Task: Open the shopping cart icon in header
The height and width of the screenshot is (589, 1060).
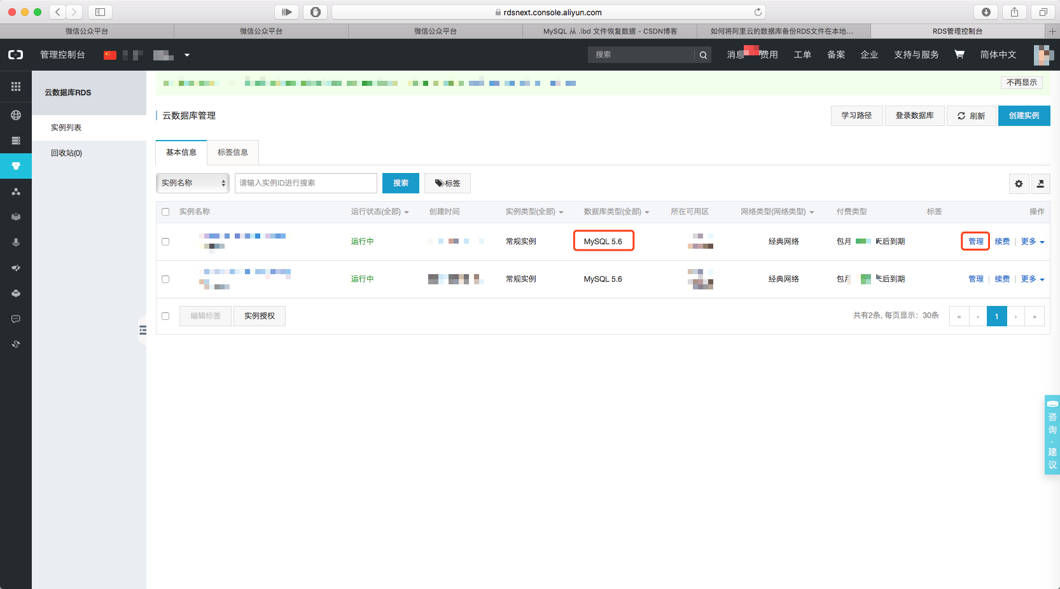Action: point(959,55)
